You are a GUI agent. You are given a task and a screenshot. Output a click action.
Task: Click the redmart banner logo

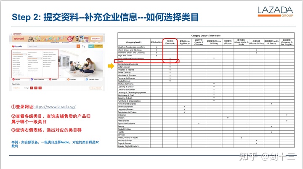(x=19, y=39)
